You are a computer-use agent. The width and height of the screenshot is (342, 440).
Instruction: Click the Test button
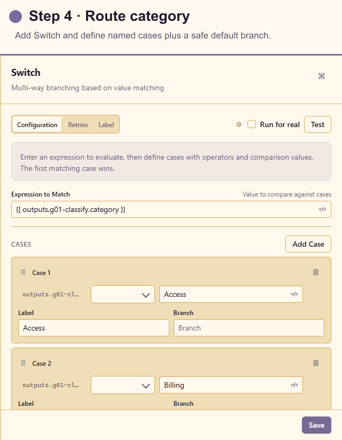click(317, 124)
